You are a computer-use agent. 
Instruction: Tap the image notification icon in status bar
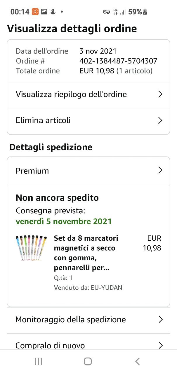(x=44, y=12)
